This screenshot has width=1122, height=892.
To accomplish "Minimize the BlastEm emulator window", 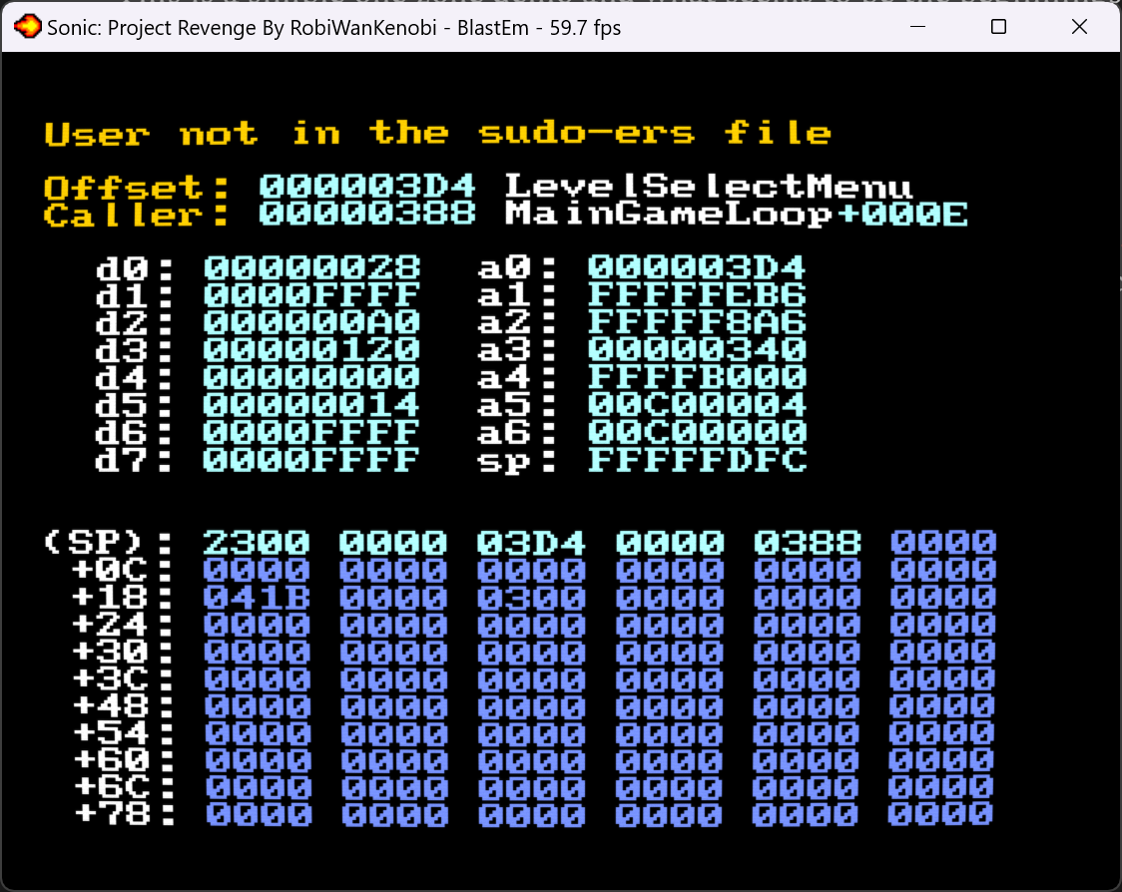I will pos(915,27).
